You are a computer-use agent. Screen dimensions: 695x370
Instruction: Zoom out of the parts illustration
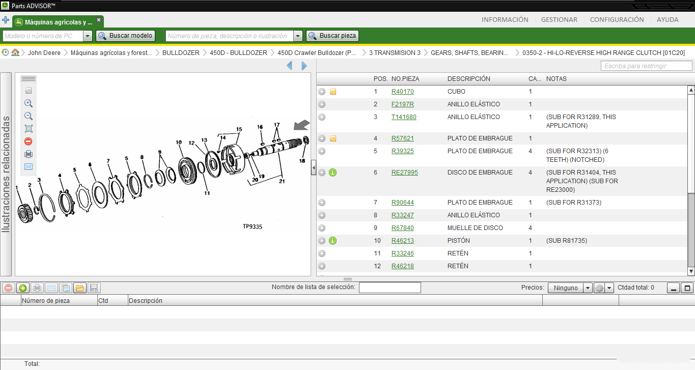[29, 116]
